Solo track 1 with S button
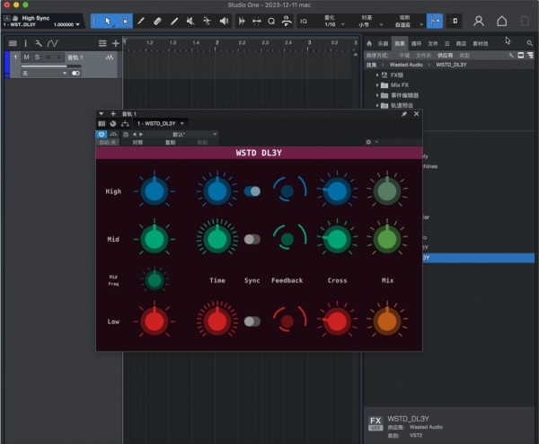 click(x=37, y=58)
